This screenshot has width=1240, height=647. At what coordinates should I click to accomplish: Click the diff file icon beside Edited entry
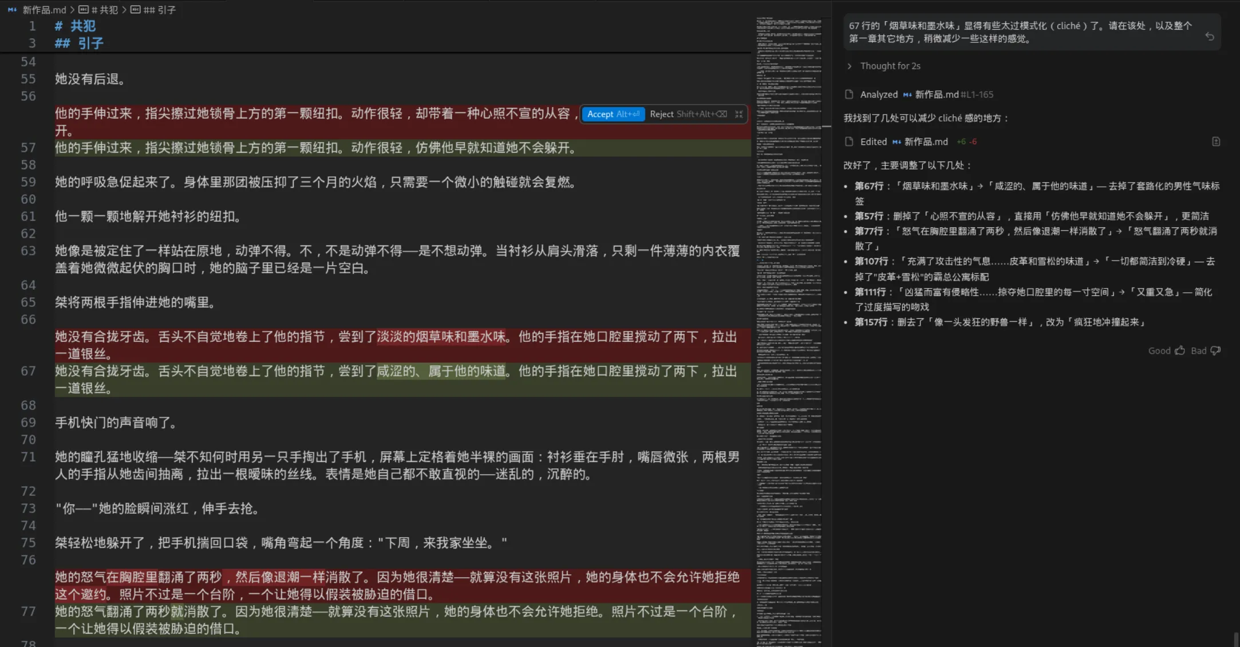click(1216, 141)
